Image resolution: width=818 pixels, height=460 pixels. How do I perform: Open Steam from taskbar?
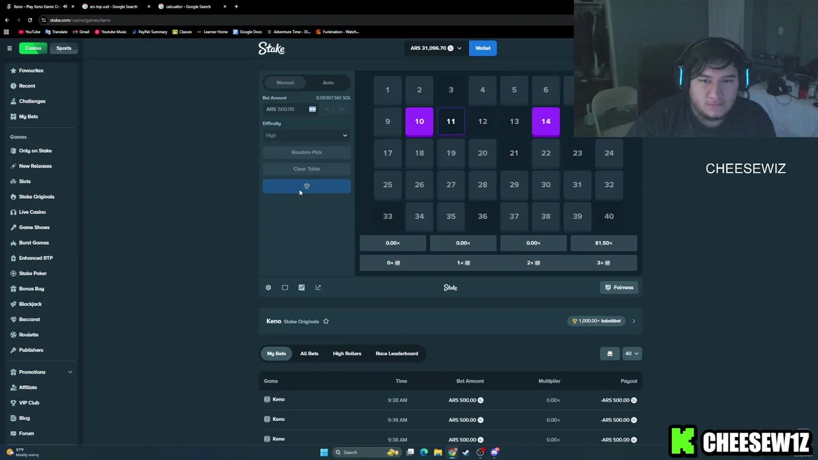466,452
